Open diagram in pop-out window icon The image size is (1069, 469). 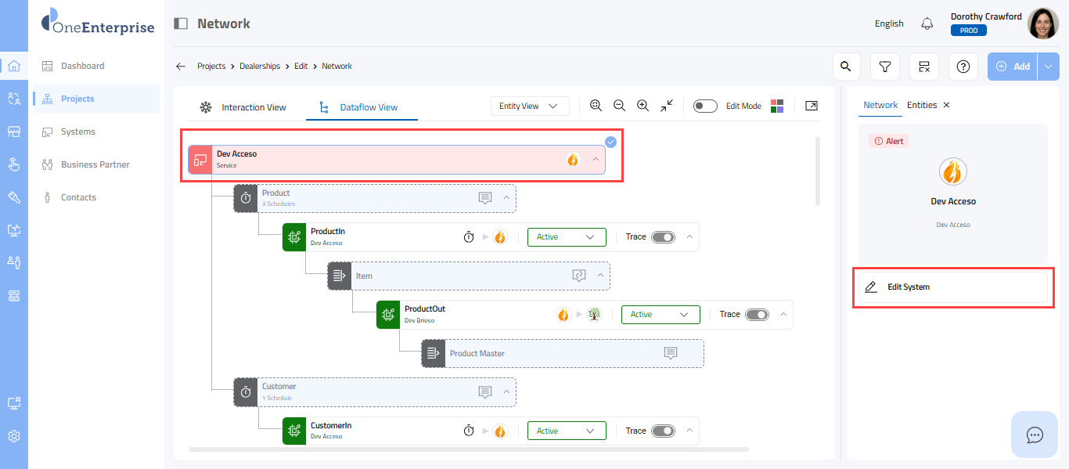pyautogui.click(x=812, y=106)
